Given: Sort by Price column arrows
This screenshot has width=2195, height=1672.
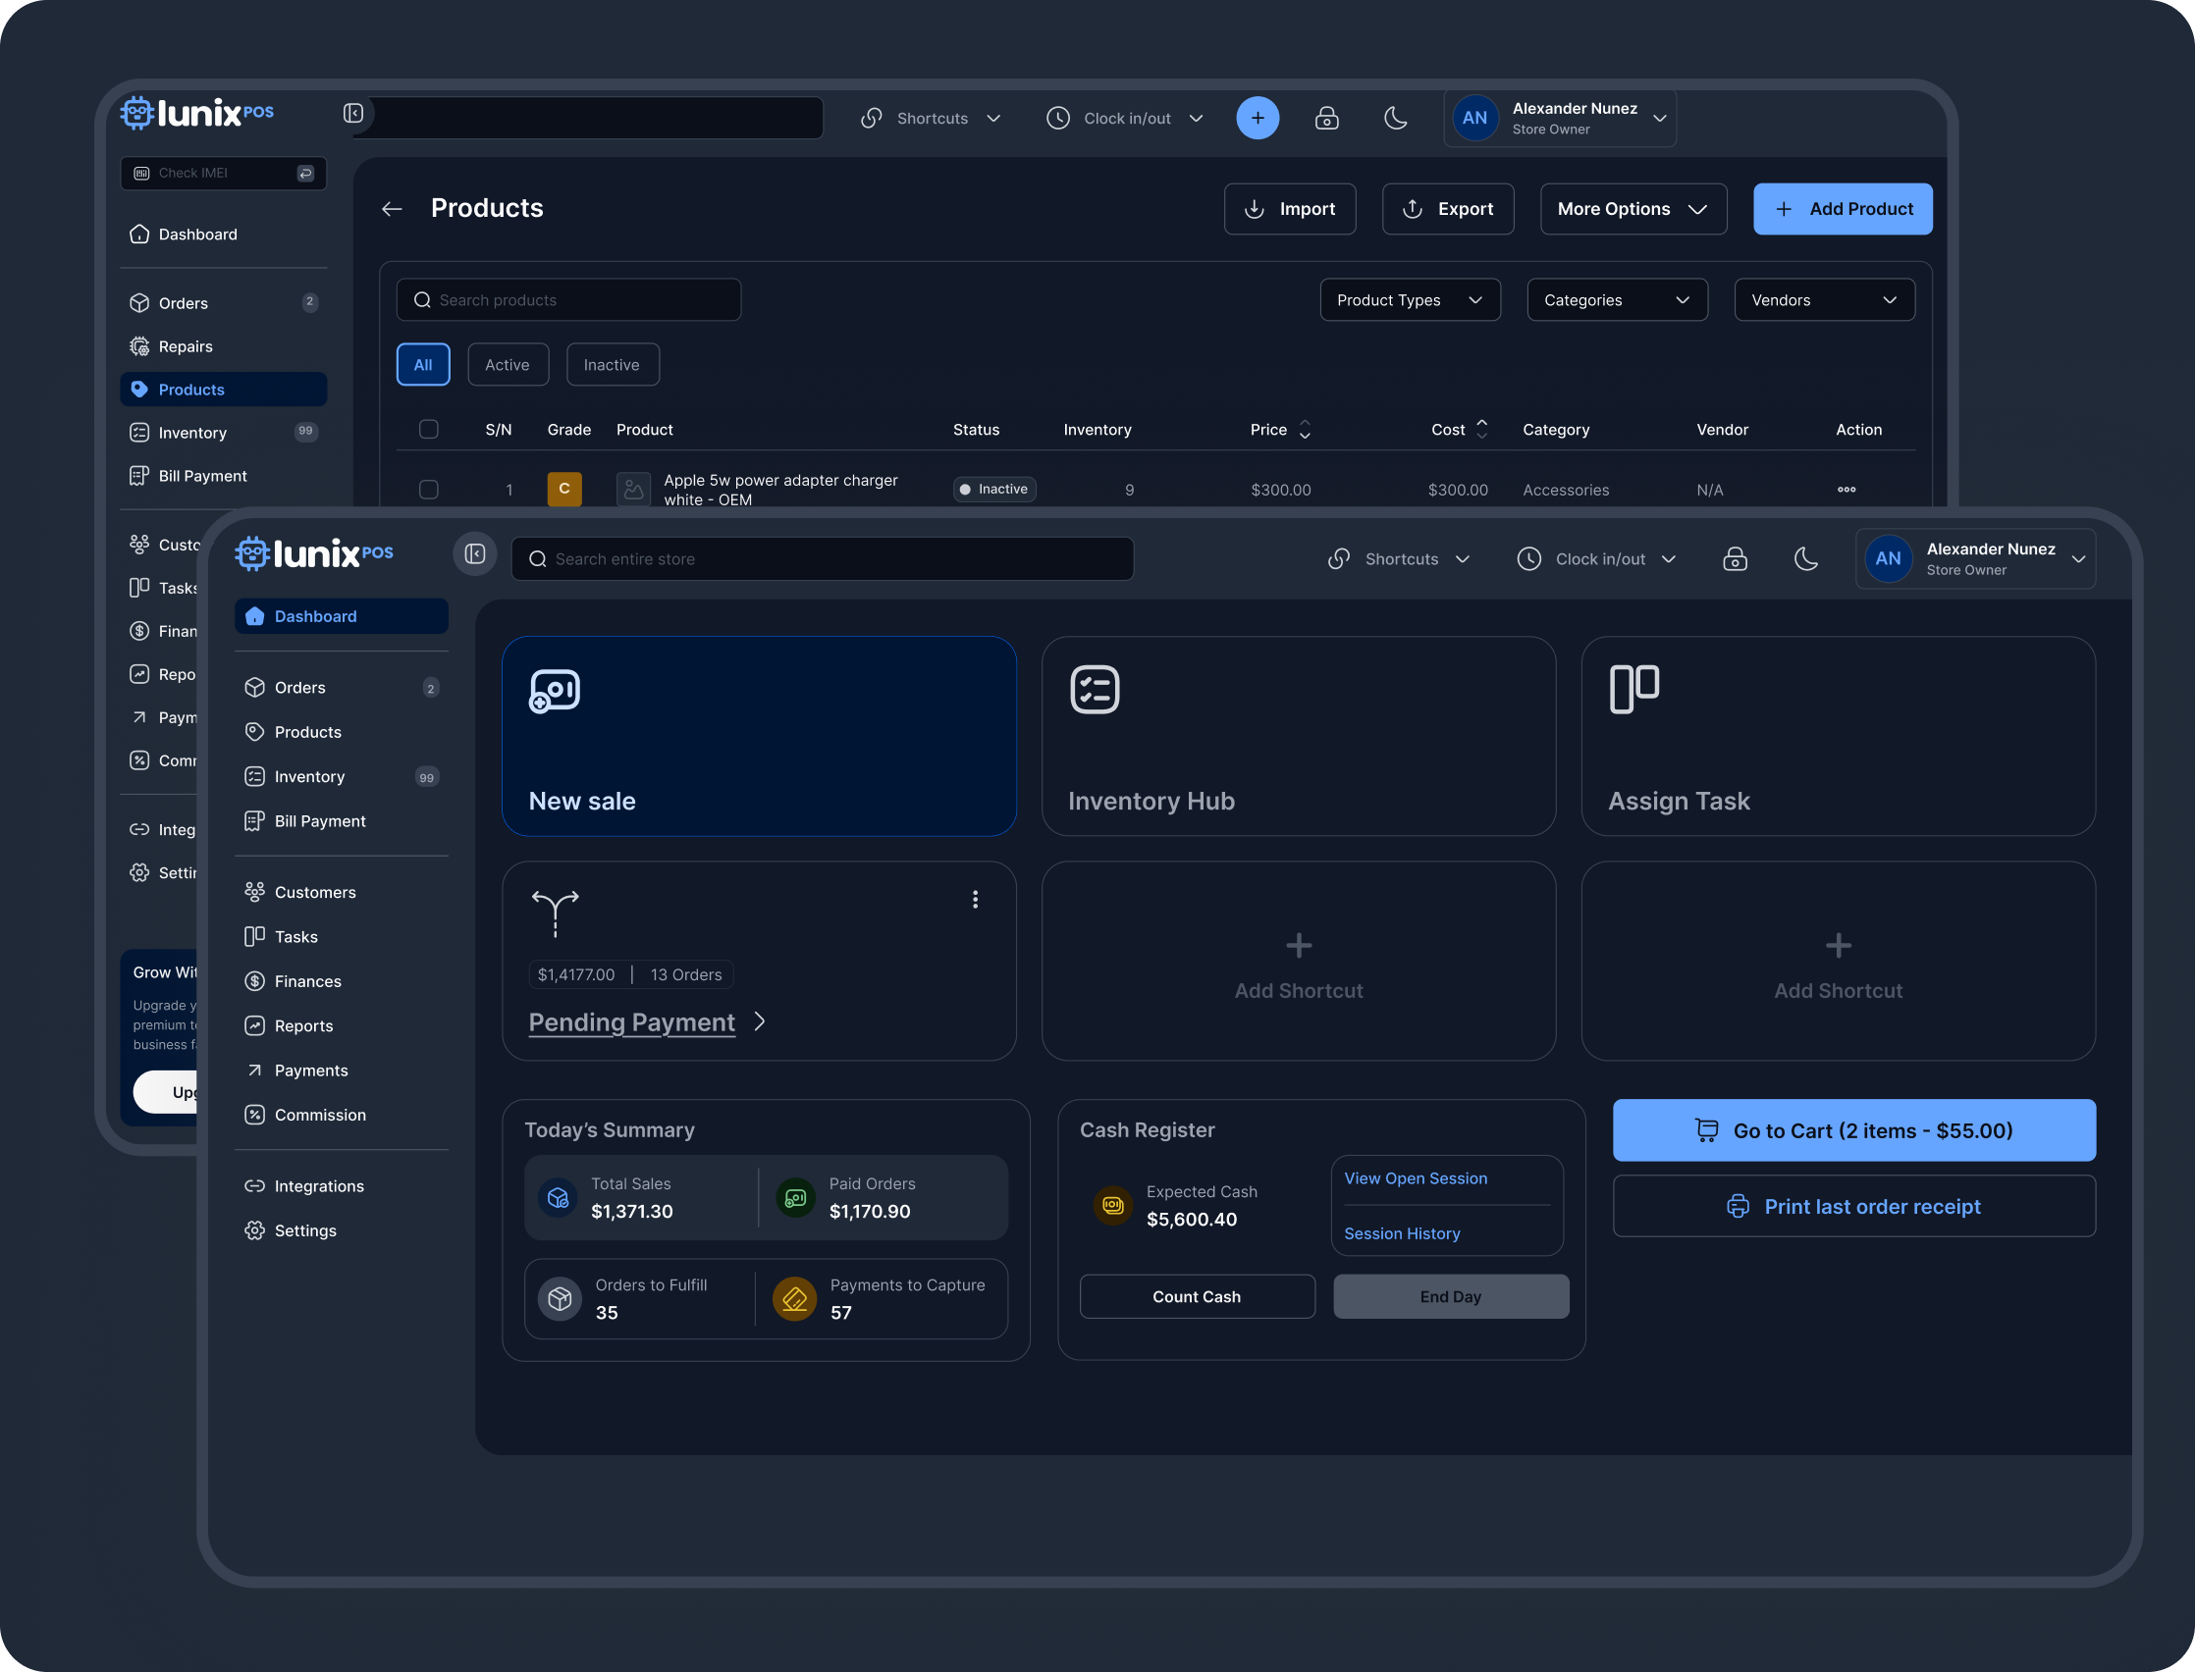Looking at the screenshot, I should pos(1304,430).
